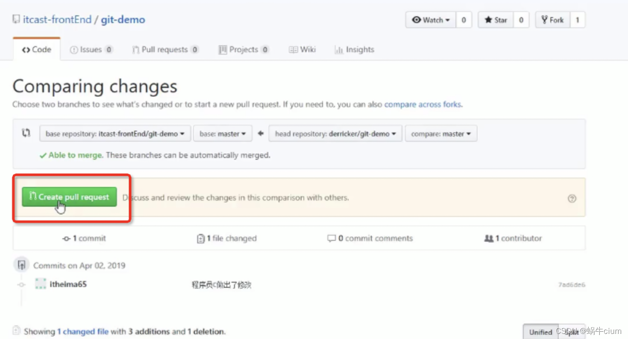Switch to the Code tab
This screenshot has width=628, height=339.
pos(37,50)
